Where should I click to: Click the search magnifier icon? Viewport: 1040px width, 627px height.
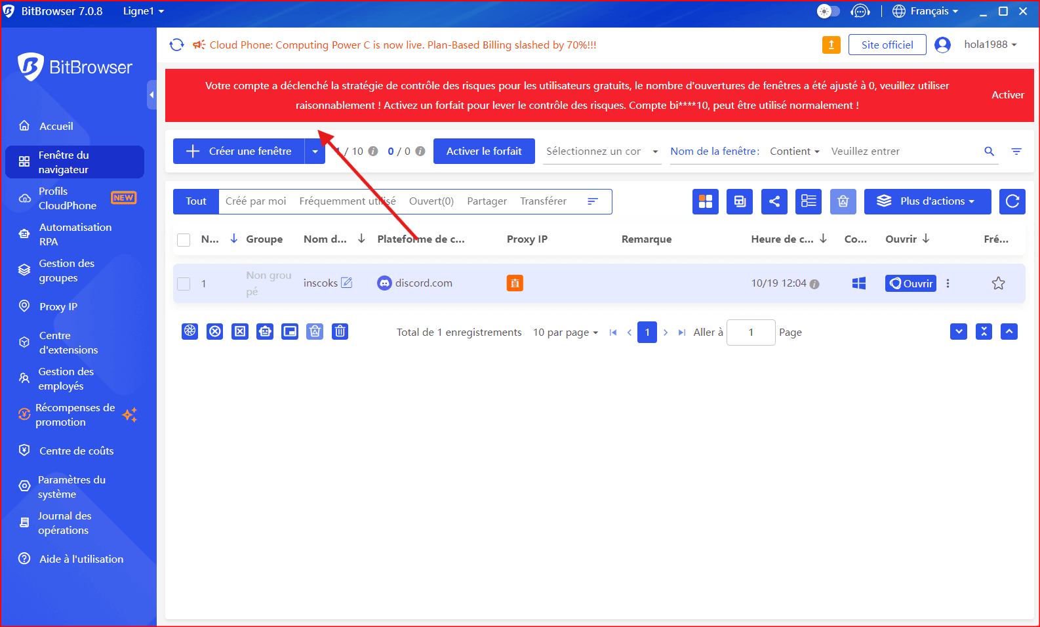point(989,152)
